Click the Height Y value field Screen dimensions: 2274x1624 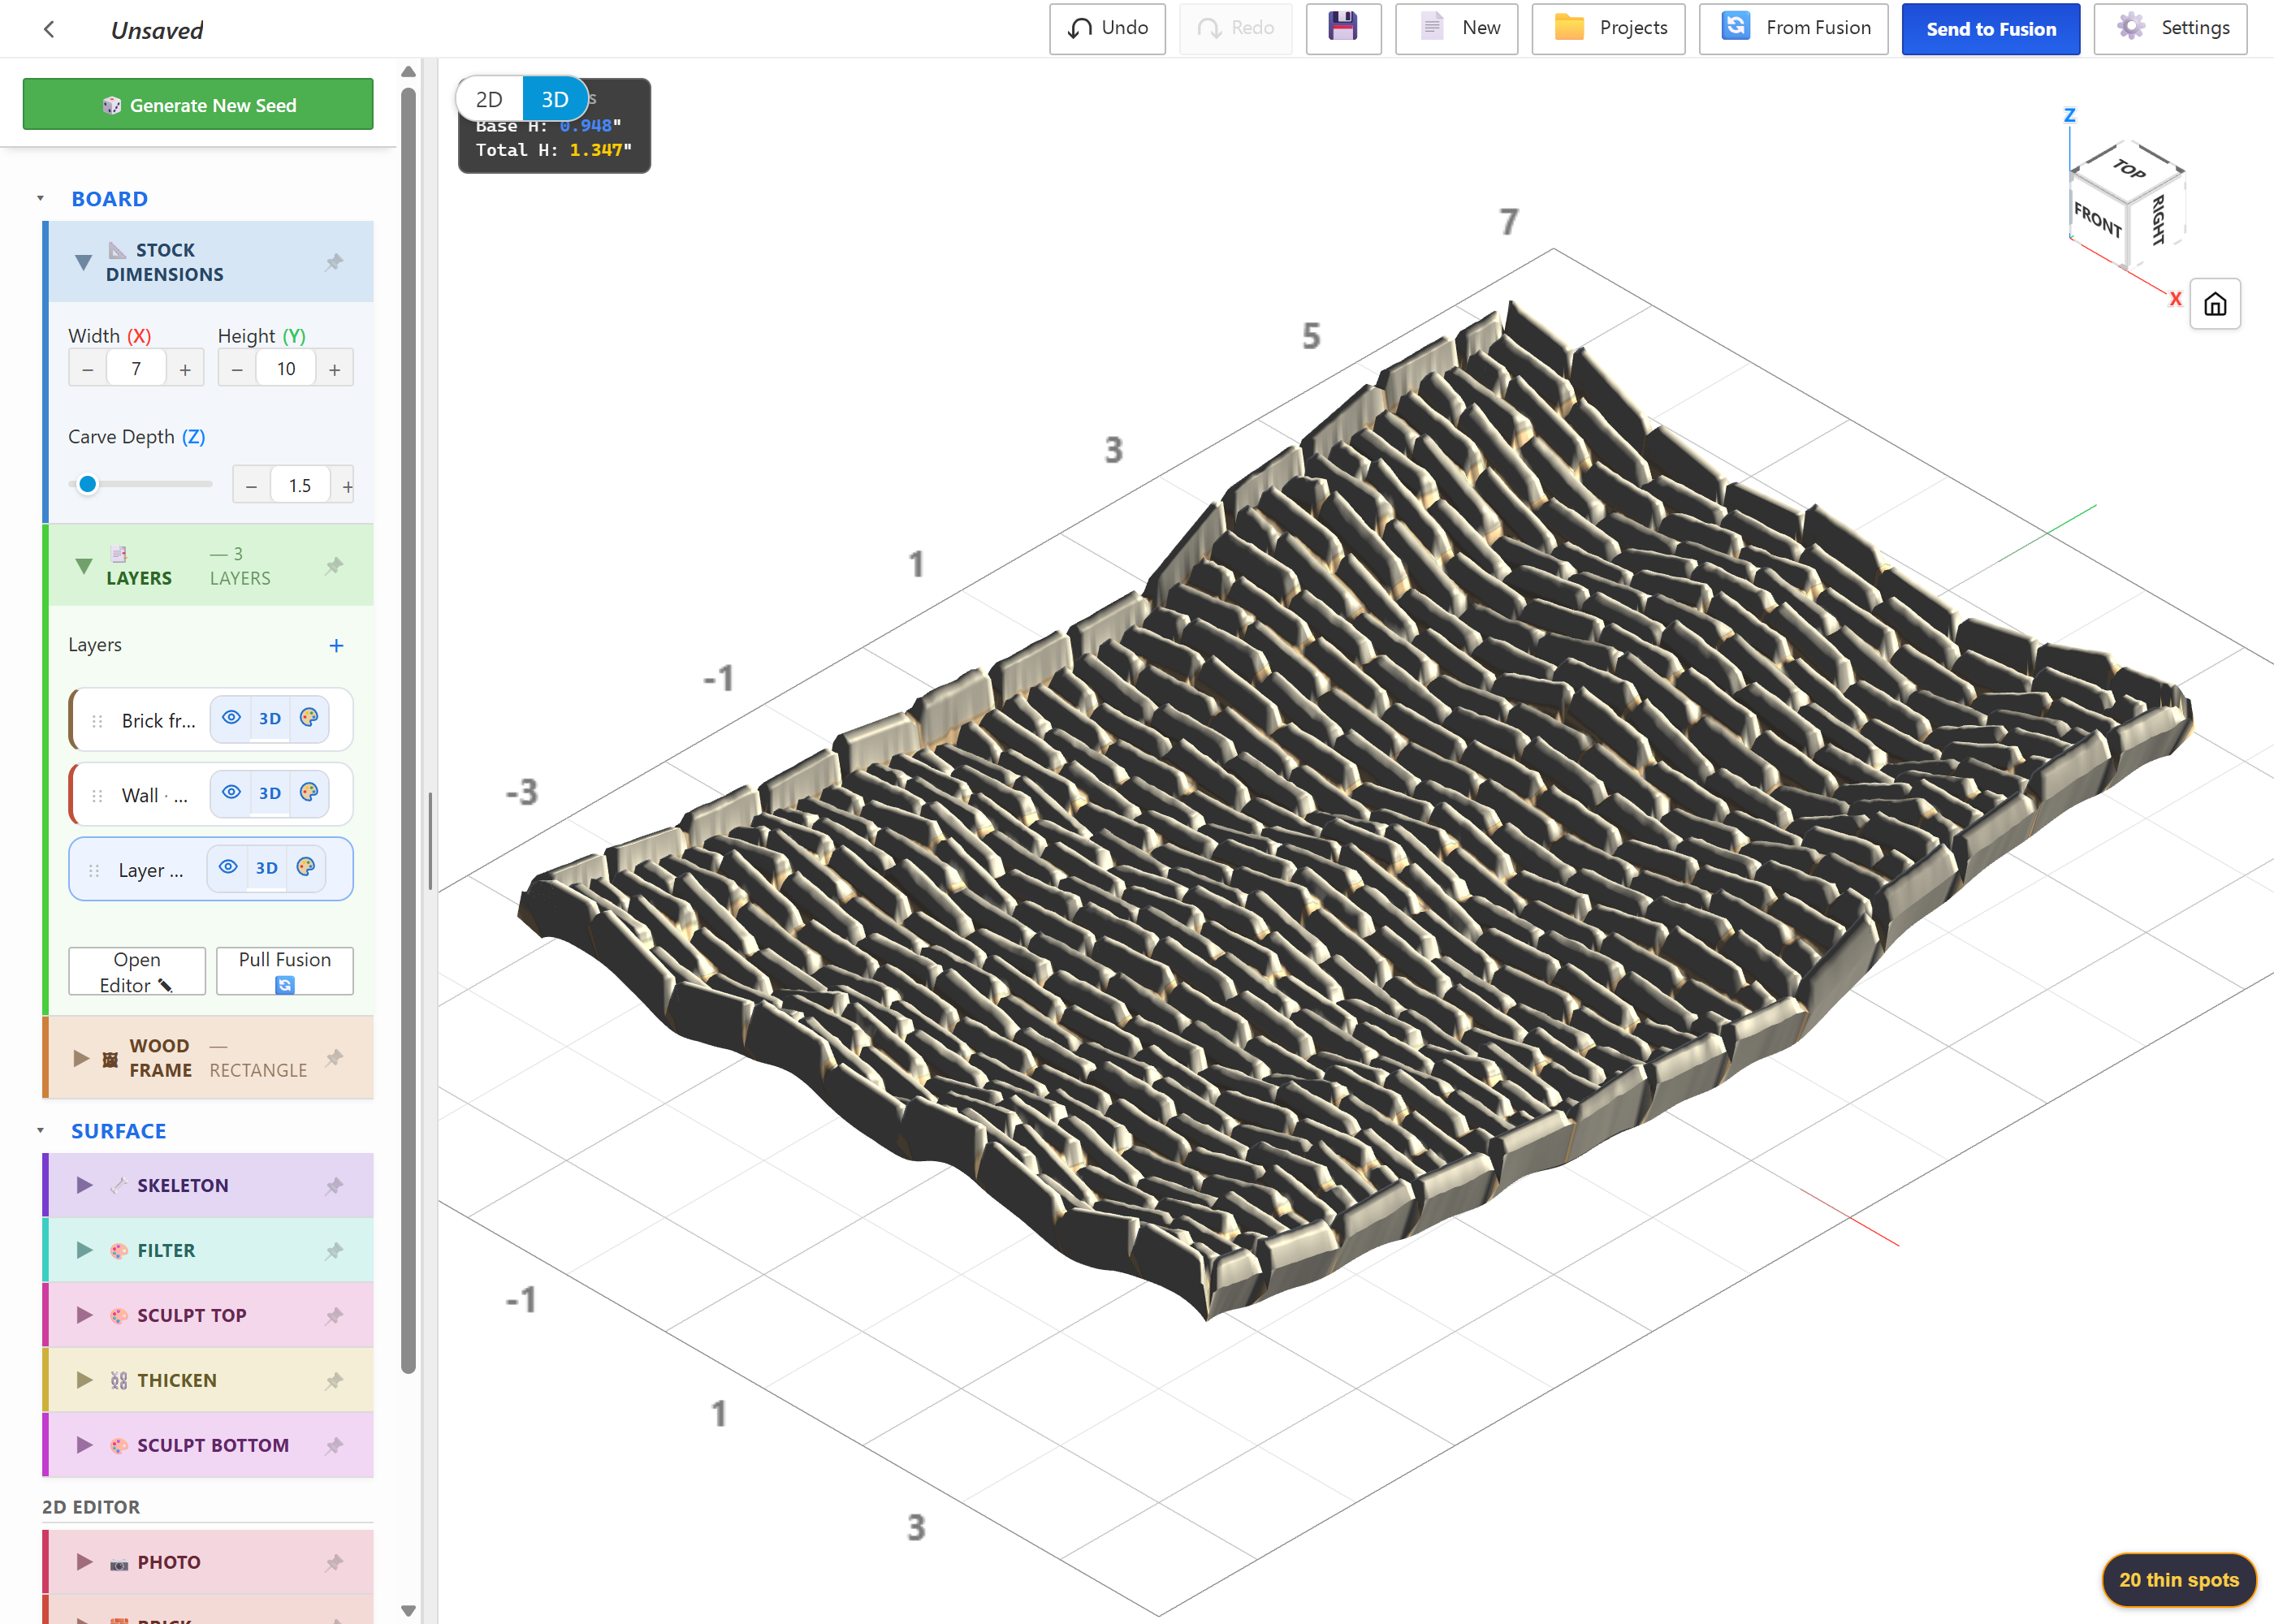pyautogui.click(x=286, y=369)
